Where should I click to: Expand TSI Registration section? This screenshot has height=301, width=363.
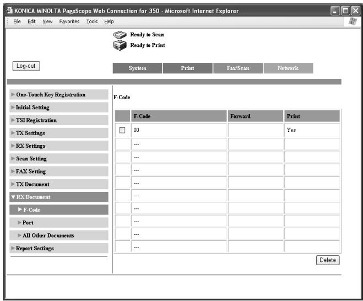tap(59, 120)
